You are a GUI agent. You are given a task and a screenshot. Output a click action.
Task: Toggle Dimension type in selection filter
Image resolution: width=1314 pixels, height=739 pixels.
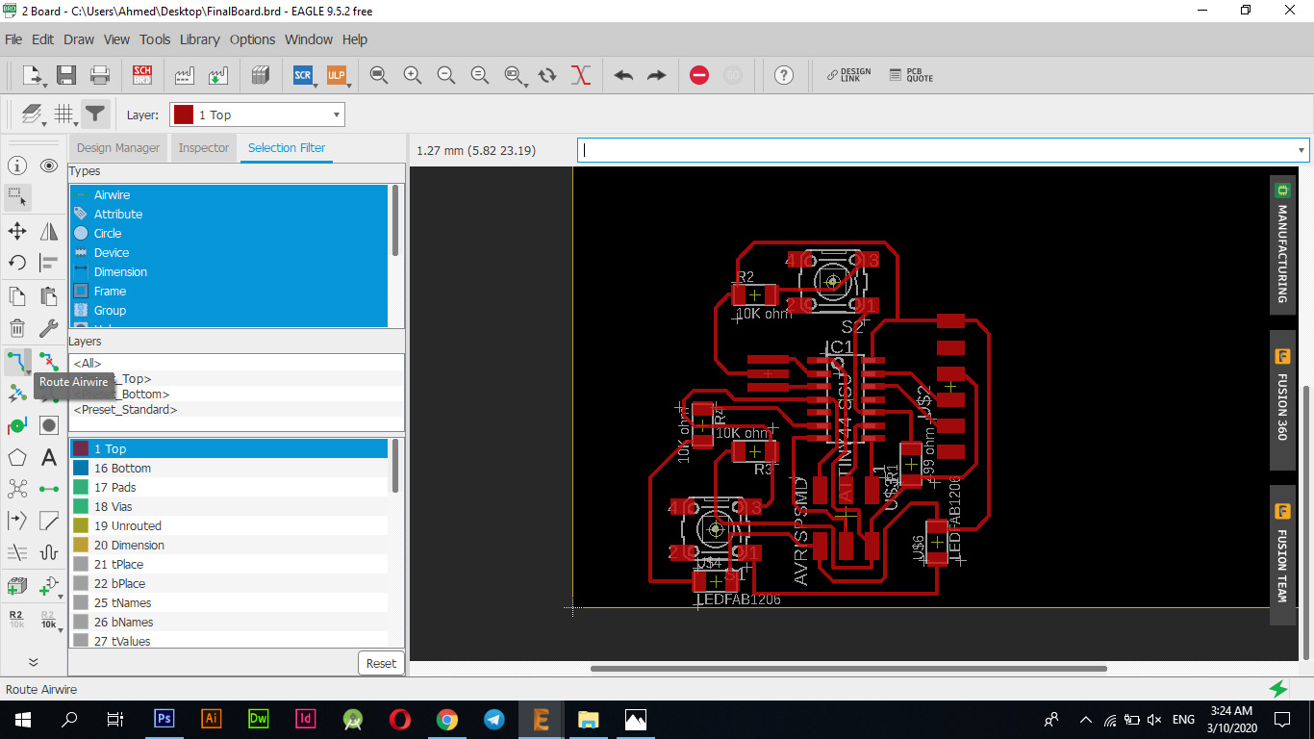(228, 271)
